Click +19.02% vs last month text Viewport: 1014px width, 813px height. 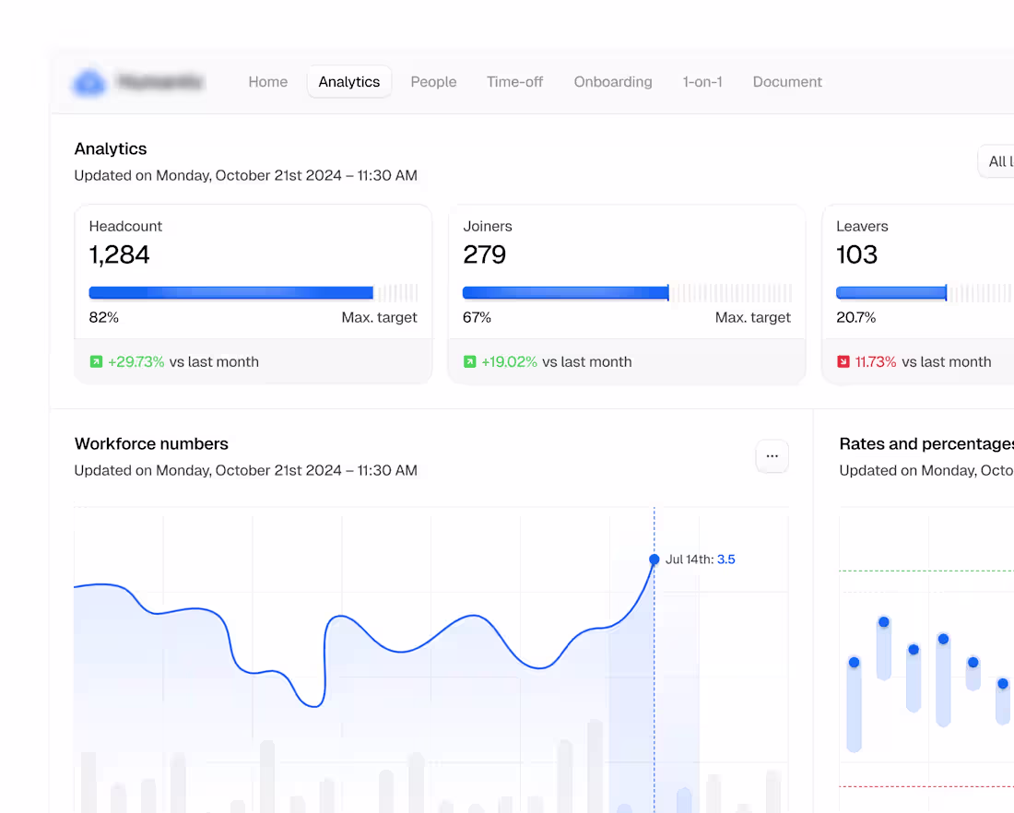(x=556, y=361)
